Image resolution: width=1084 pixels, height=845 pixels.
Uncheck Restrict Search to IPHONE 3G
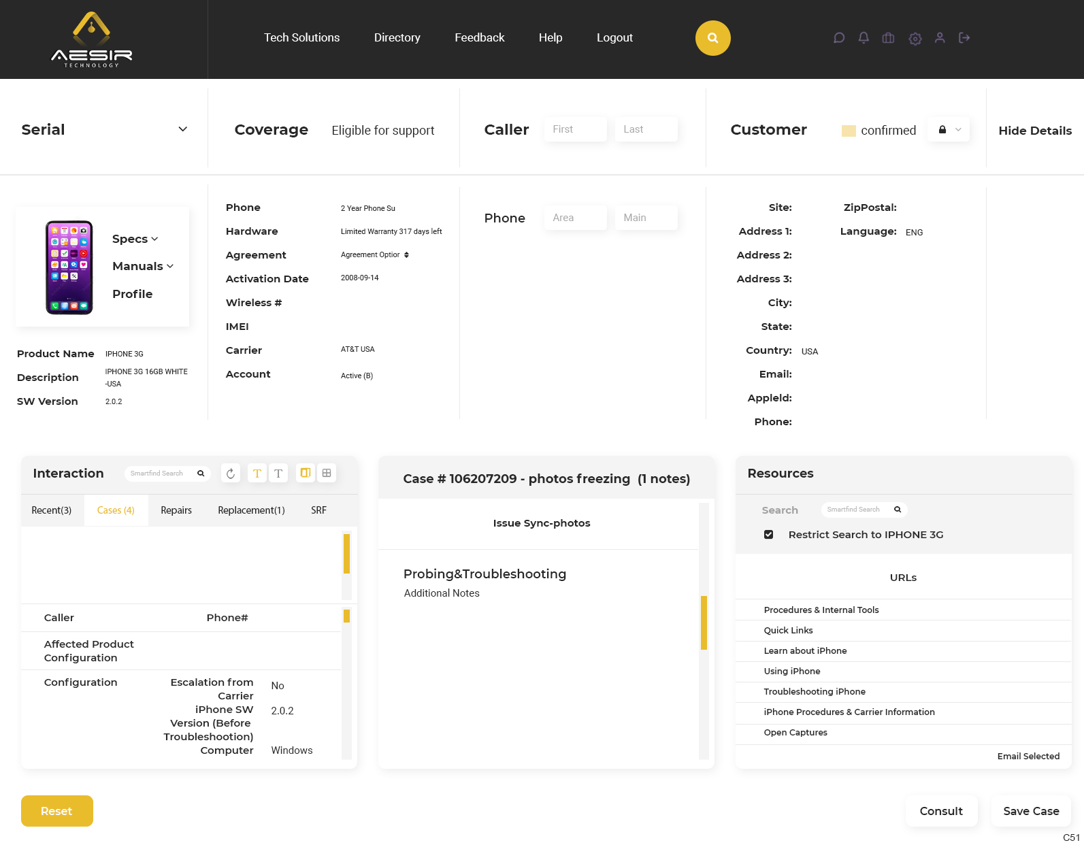point(768,535)
